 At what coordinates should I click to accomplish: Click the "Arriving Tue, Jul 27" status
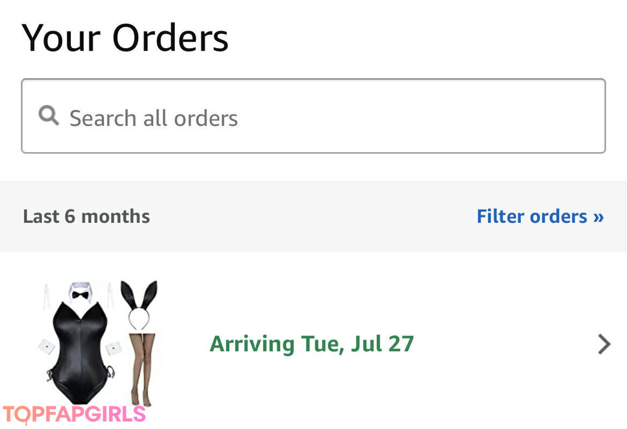click(x=311, y=344)
